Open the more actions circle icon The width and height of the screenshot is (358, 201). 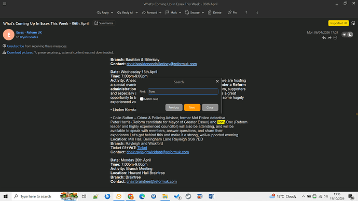335,38
